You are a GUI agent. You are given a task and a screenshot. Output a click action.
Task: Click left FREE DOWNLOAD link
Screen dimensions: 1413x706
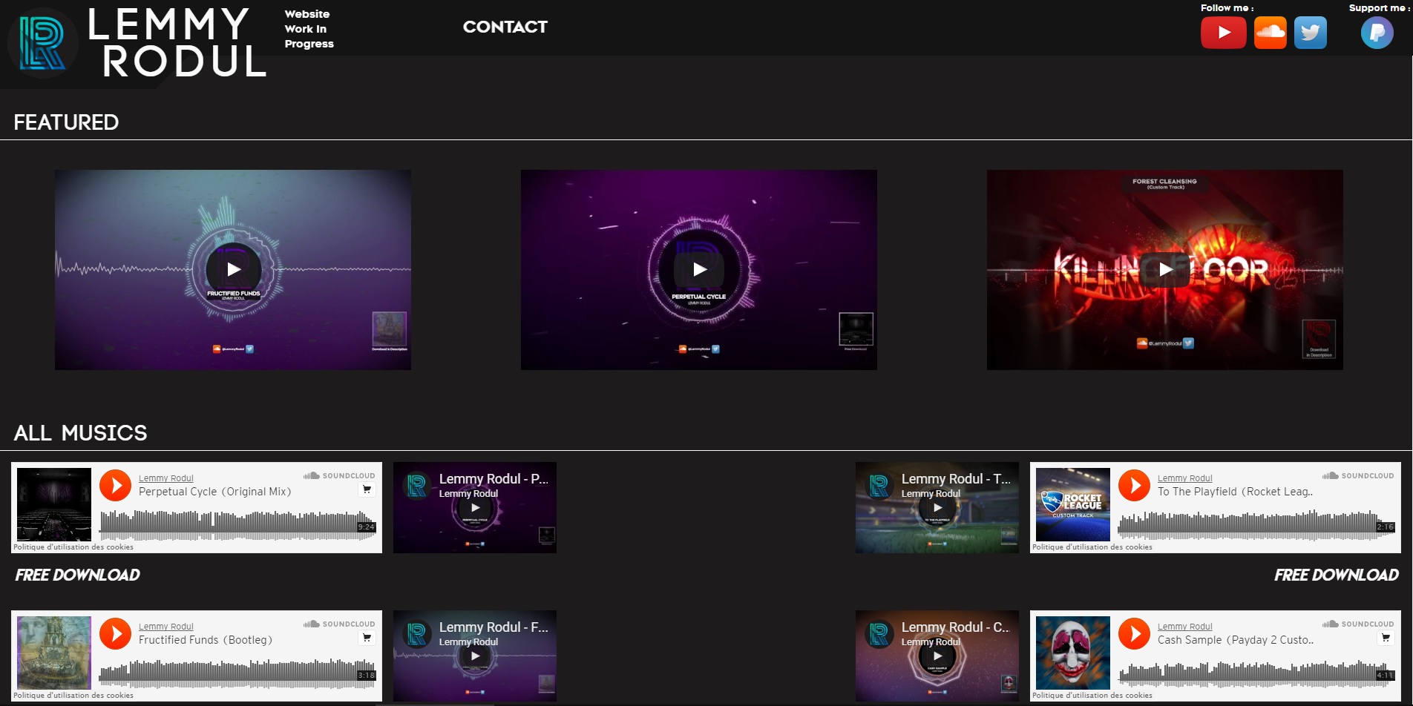(x=77, y=575)
